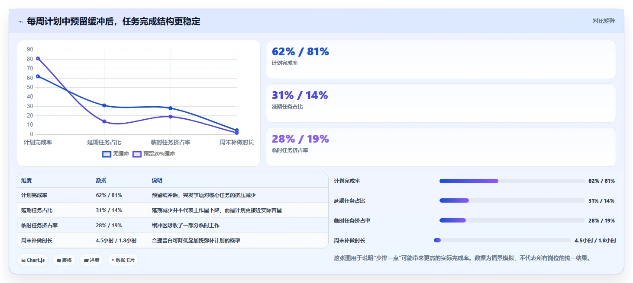Select the 数据卡片 tag chip
This screenshot has width=633, height=283.
click(x=123, y=260)
